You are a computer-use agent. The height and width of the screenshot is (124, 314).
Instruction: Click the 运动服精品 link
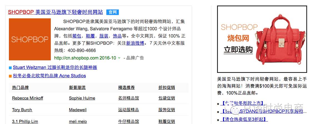click(128, 110)
